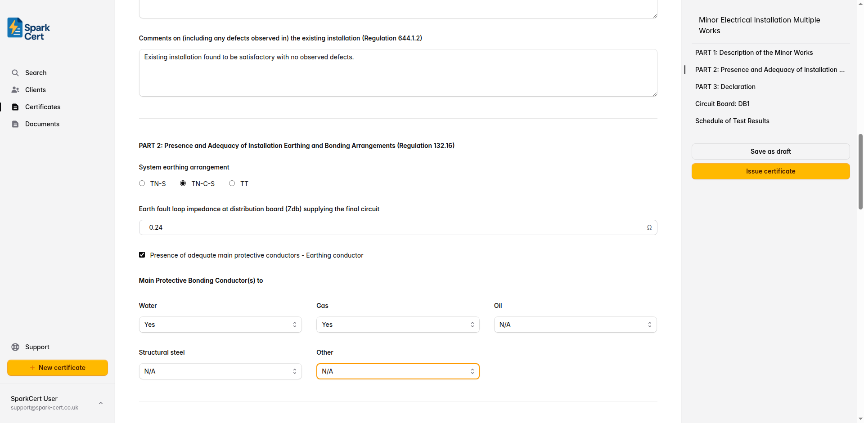
Task: Jump to PART 3: Declaration section
Action: pyautogui.click(x=725, y=86)
